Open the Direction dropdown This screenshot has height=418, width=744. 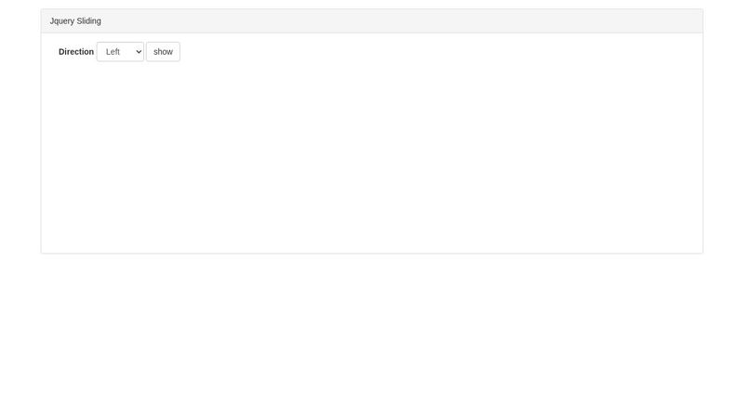120,52
